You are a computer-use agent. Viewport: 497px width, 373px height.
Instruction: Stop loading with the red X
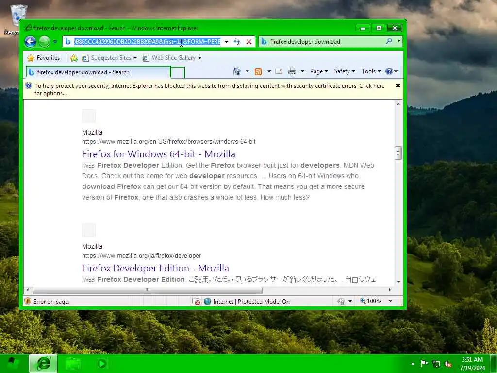click(249, 42)
